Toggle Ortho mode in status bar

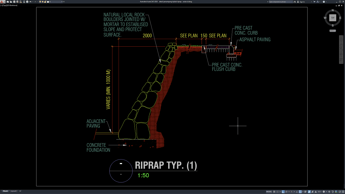tap(283, 192)
